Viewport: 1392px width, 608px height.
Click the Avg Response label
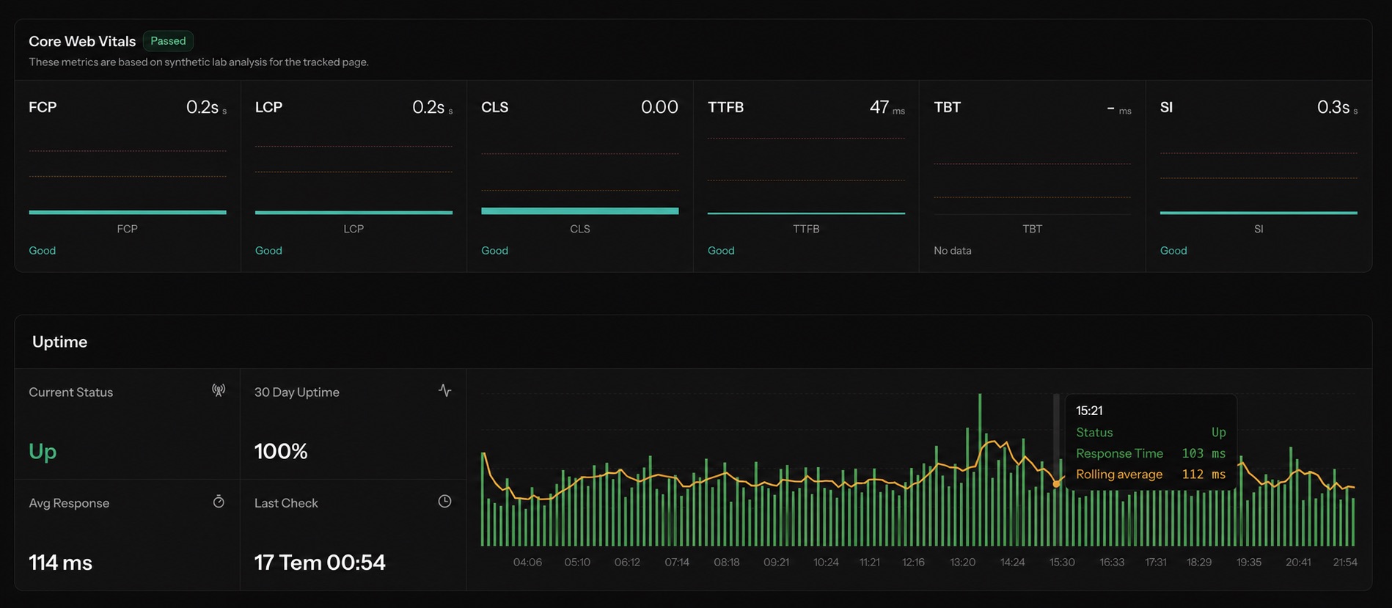69,503
